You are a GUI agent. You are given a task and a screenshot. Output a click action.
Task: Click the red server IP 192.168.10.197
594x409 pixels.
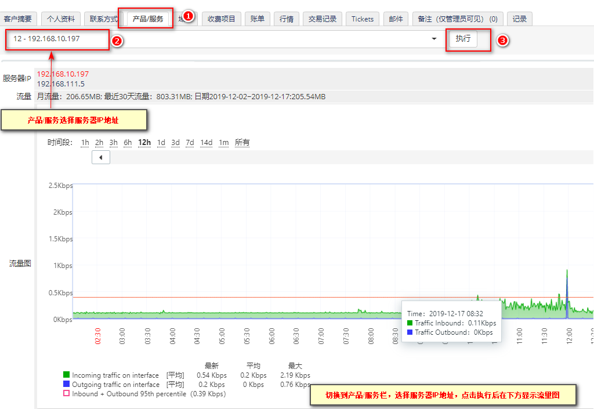[x=63, y=74]
